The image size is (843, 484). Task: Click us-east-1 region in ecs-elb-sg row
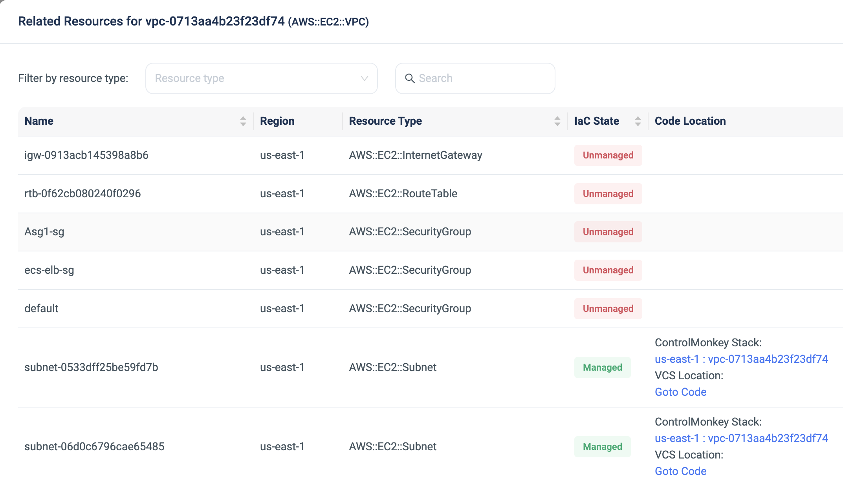[x=282, y=270]
